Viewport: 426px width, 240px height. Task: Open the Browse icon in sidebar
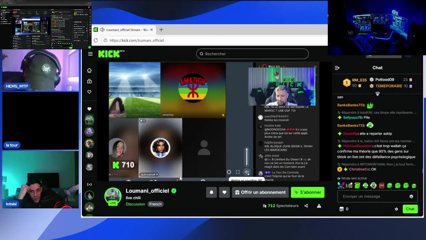(x=89, y=81)
